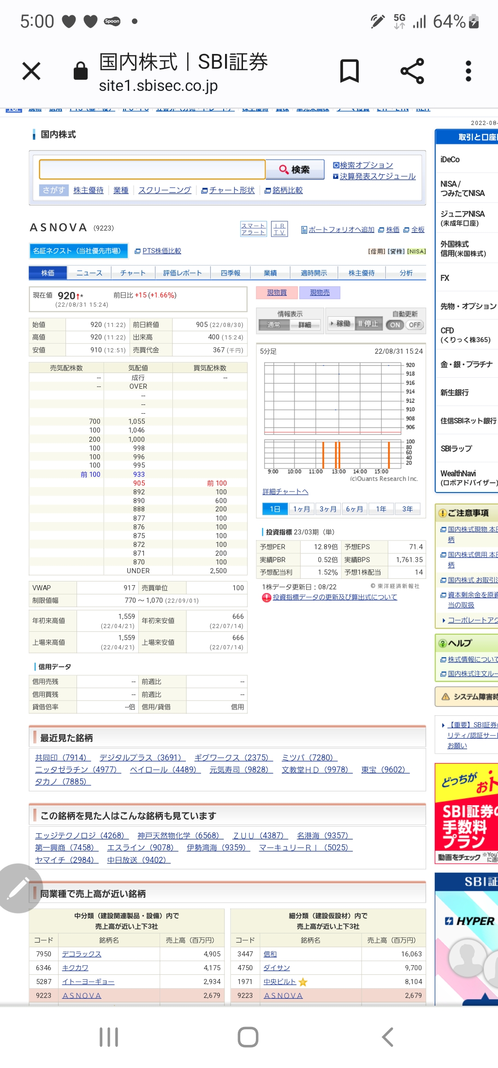
Task: Select the 1日 chart period
Action: tap(275, 509)
